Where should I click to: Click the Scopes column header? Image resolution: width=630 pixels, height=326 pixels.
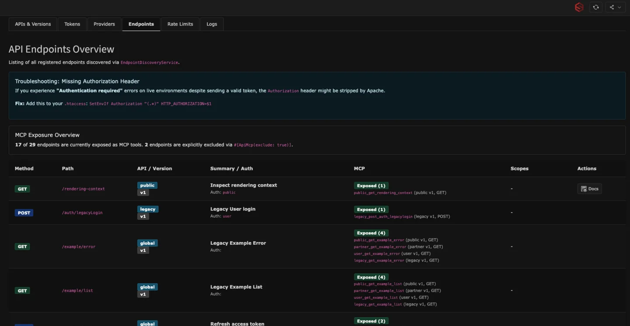coord(519,168)
